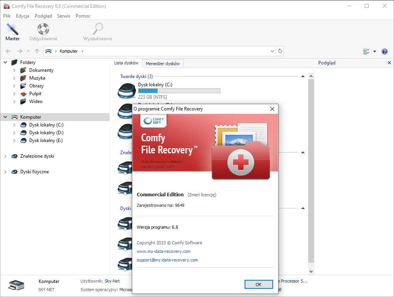Switch to Lista dysków tab
The image size is (394, 297).
(126, 63)
